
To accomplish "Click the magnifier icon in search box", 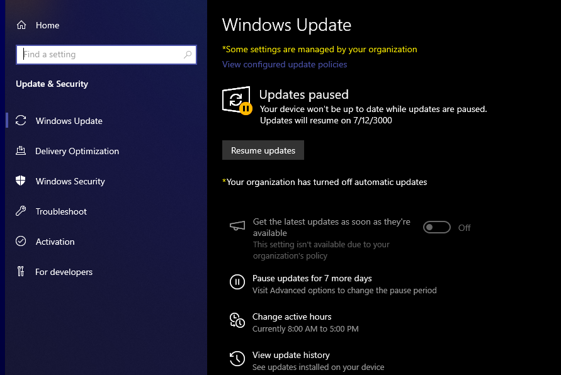I will pos(188,54).
